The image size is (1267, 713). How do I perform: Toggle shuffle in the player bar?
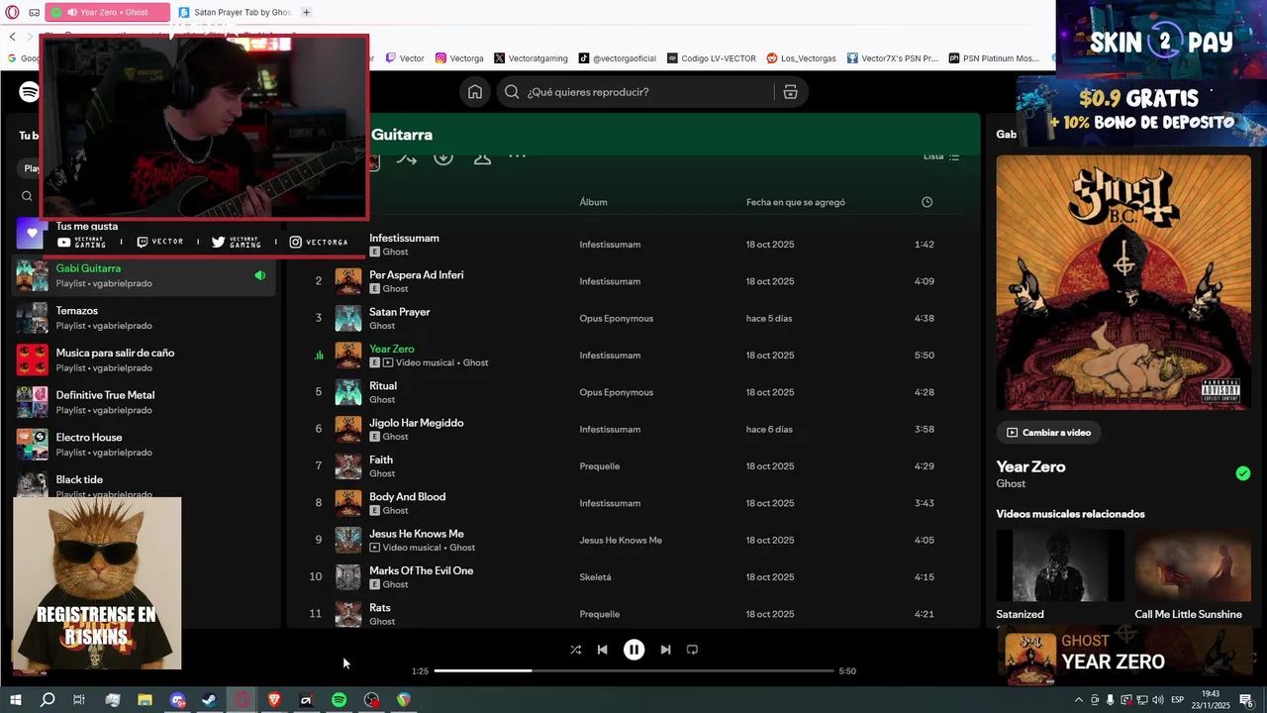click(576, 650)
